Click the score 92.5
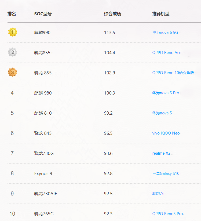201x221 pixels. [x=108, y=194]
